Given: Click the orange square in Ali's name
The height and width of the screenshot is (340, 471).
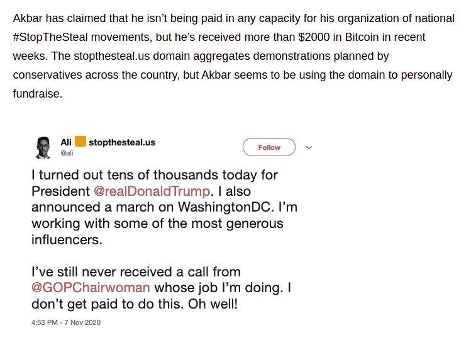Looking at the screenshot, I should (x=80, y=142).
